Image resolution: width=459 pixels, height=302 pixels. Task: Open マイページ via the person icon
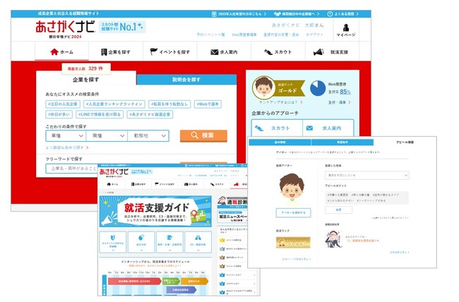[x=346, y=30]
